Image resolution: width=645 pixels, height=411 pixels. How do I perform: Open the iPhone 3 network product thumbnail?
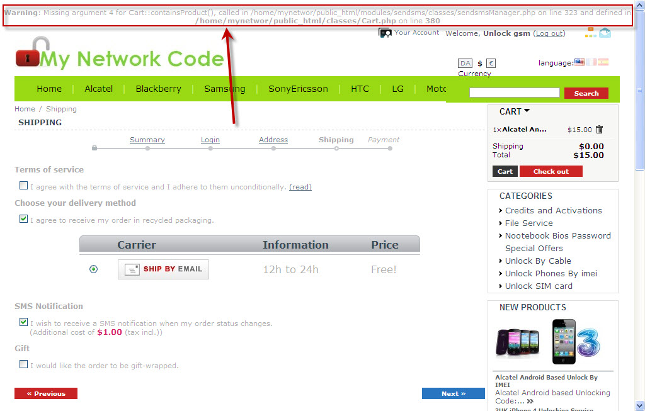[x=576, y=342]
